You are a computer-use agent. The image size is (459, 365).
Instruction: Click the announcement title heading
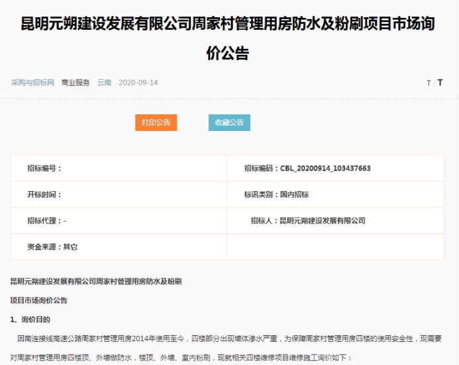point(229,38)
